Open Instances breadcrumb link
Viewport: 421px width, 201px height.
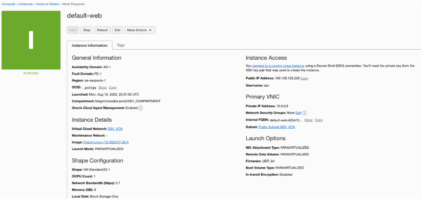tap(26, 4)
